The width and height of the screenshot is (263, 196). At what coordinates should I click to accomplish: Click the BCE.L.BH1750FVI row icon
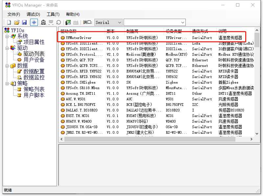(x=63, y=105)
